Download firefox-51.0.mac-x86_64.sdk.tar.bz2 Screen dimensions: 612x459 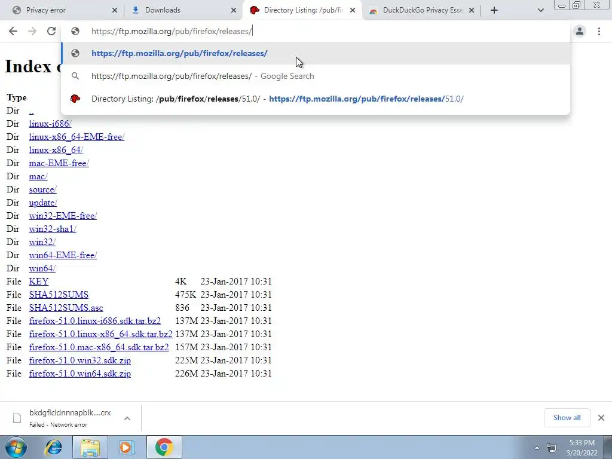[x=99, y=347]
